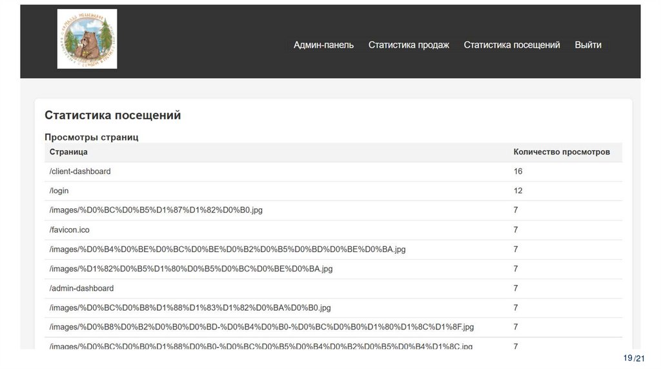Click view count 7 for /admin-dashboard
The image size is (661, 370).
(x=516, y=288)
